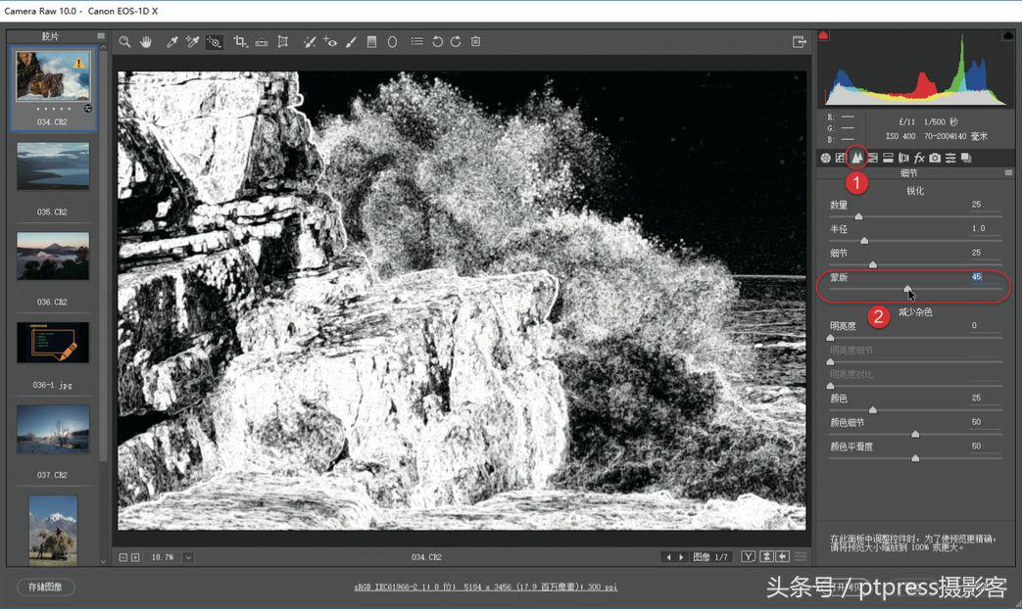Choose the Adjustment Brush tool
This screenshot has height=611, width=1023.
[351, 42]
